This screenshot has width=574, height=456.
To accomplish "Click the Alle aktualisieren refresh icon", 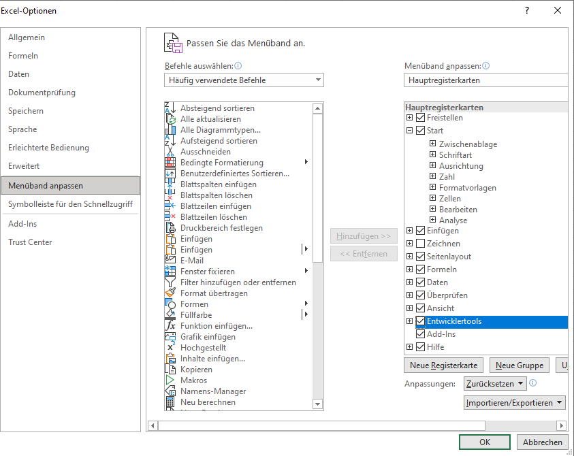I will pyautogui.click(x=170, y=119).
